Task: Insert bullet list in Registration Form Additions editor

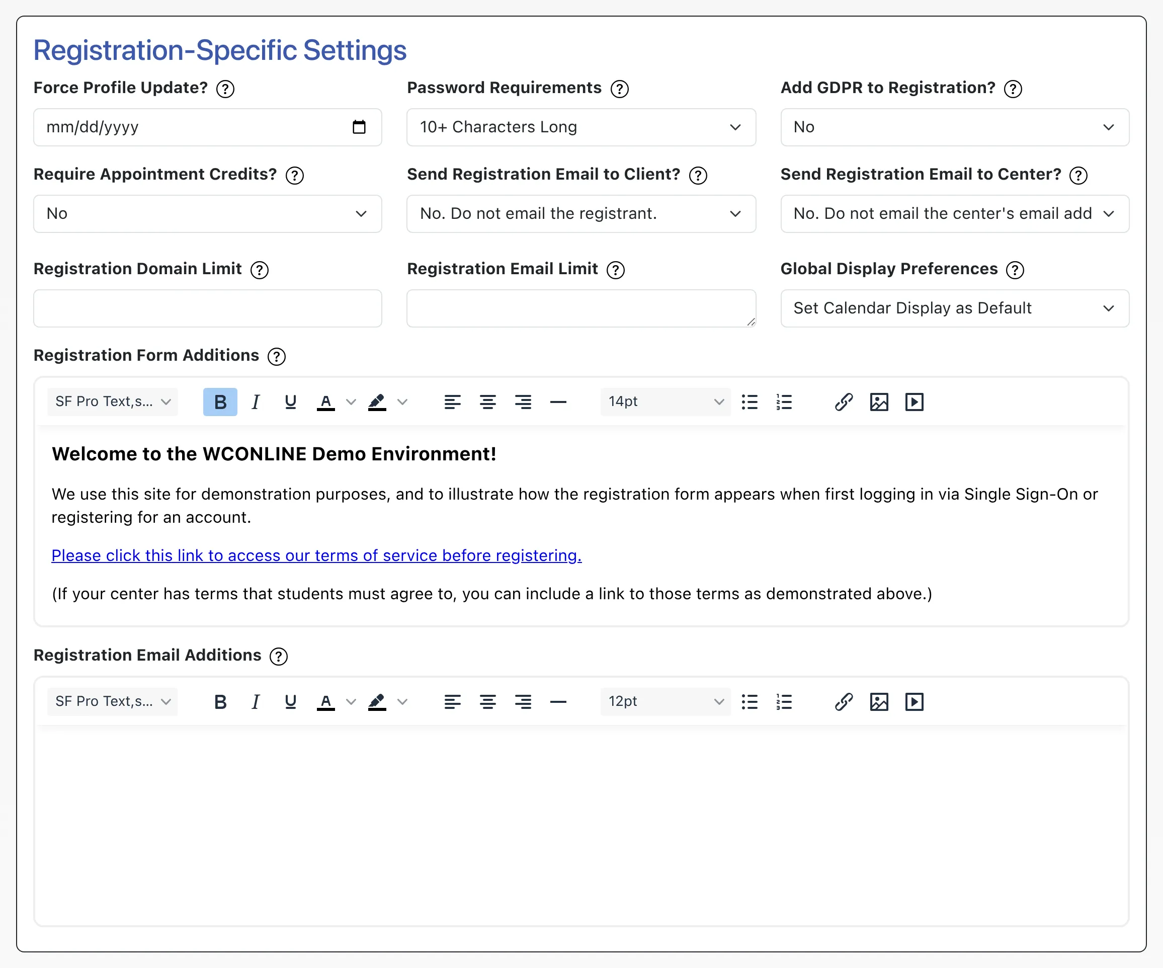Action: [750, 401]
